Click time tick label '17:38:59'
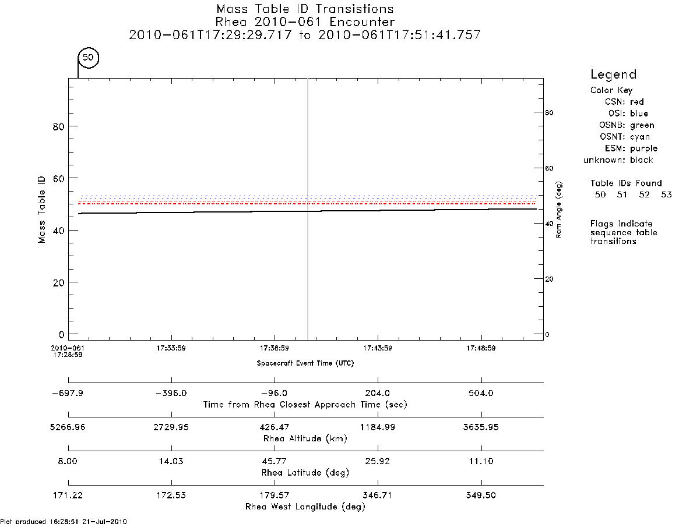 (x=274, y=348)
